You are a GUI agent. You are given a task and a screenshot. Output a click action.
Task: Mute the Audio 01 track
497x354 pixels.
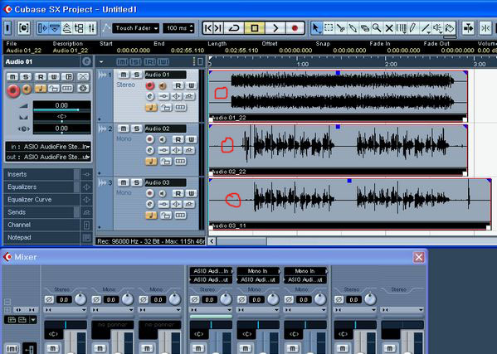tap(124, 75)
